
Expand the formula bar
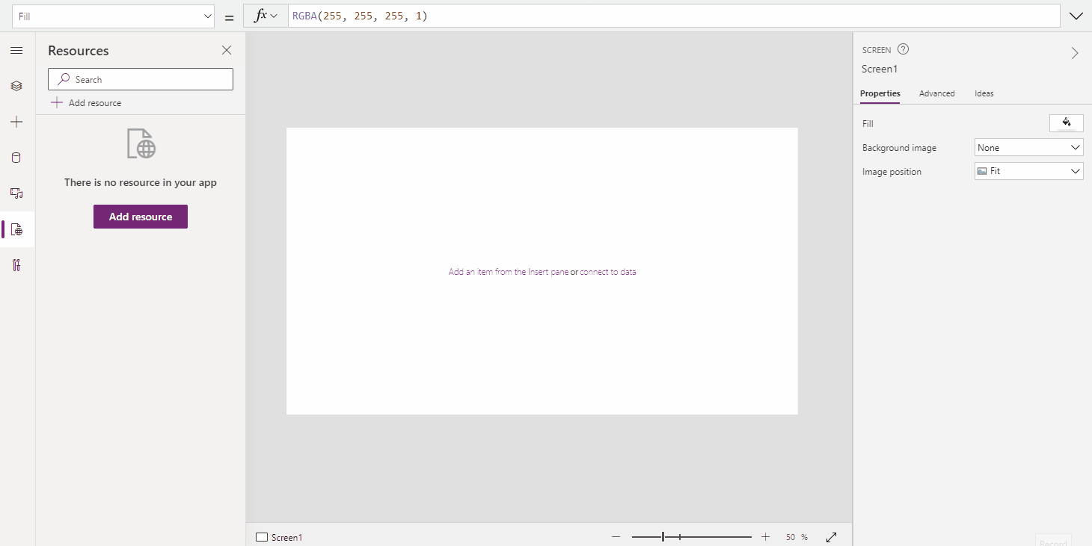1076,15
